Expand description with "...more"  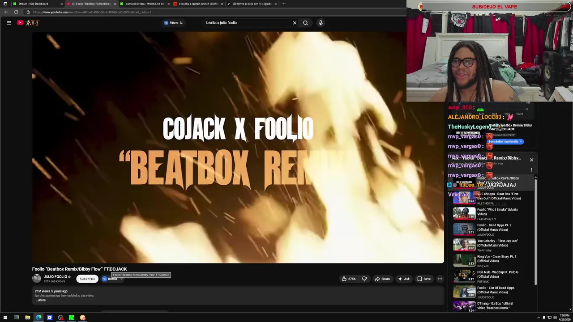(41, 300)
